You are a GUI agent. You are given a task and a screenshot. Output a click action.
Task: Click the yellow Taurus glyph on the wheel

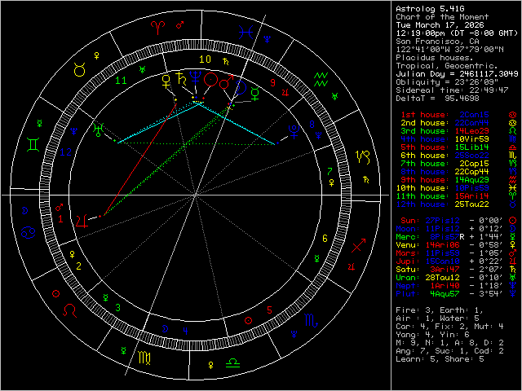[80, 69]
